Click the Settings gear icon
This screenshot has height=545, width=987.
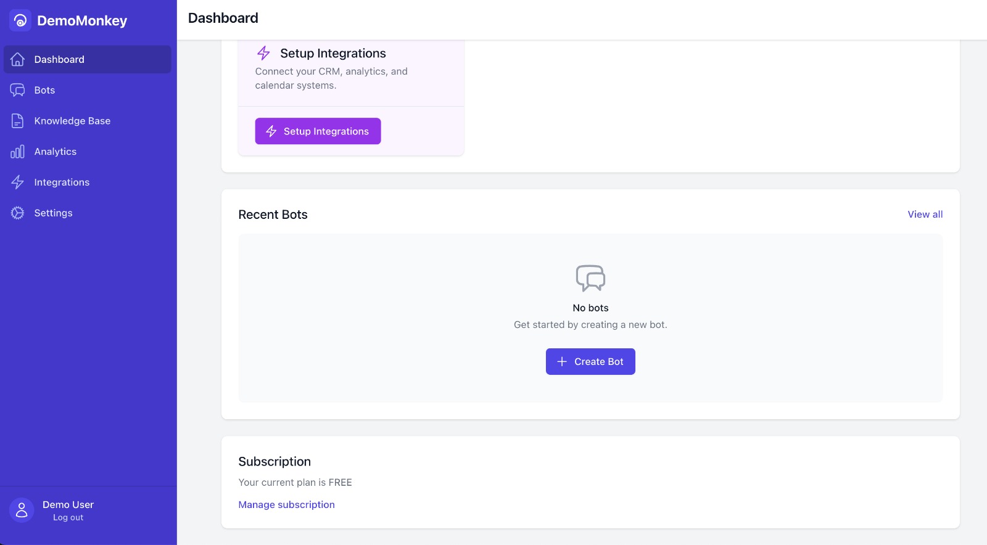pos(17,213)
